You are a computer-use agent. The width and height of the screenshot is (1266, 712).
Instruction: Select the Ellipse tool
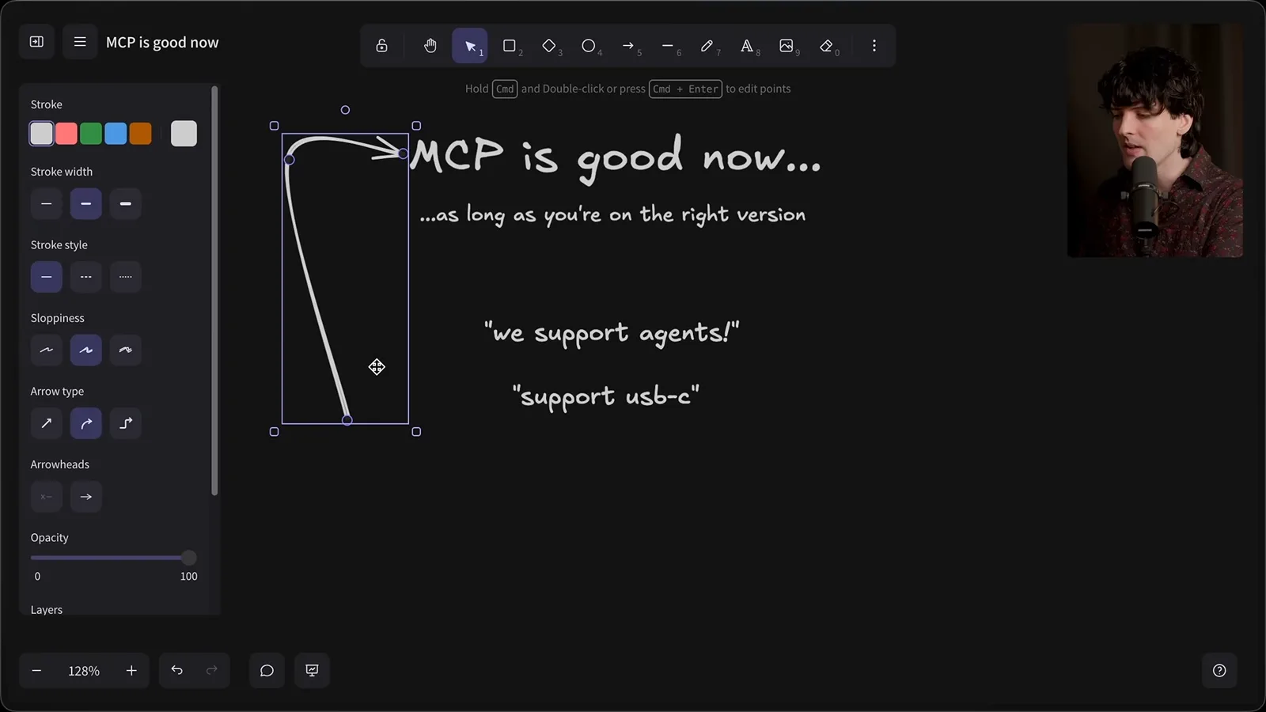click(589, 46)
